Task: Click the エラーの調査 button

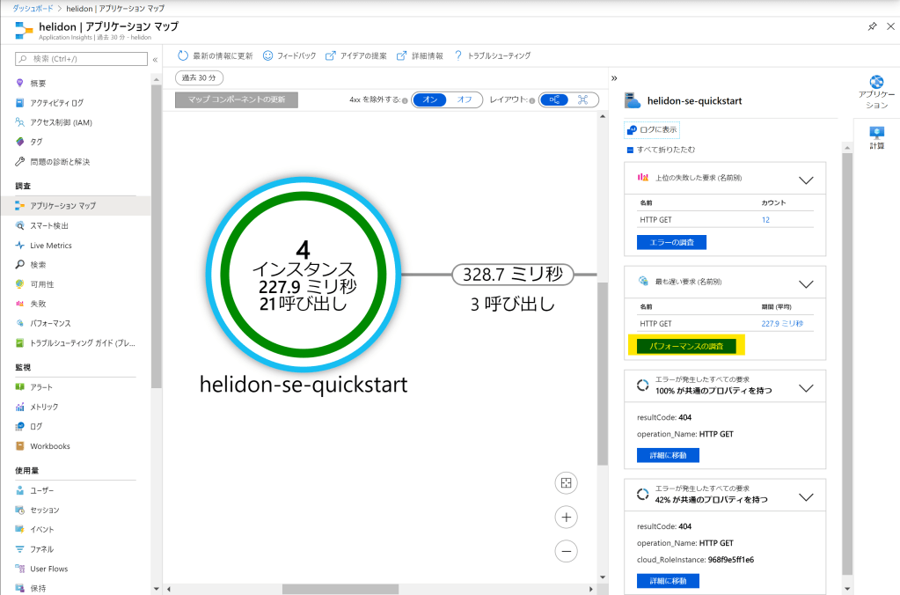Action: (x=671, y=242)
